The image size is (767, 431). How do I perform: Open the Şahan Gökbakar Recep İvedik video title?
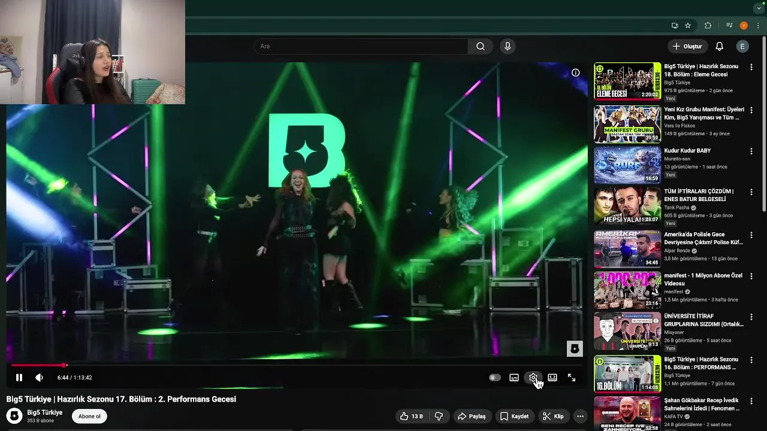[x=702, y=405]
